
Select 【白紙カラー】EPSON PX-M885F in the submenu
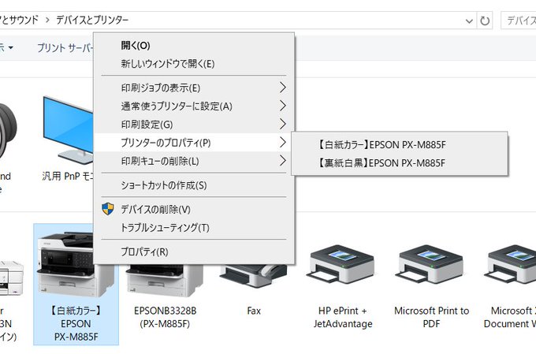(x=400, y=145)
